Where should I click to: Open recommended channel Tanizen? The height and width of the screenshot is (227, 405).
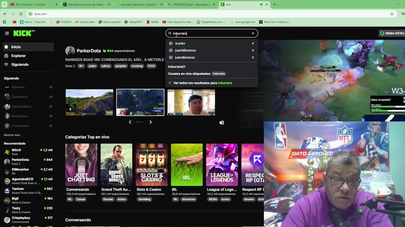click(x=28, y=190)
